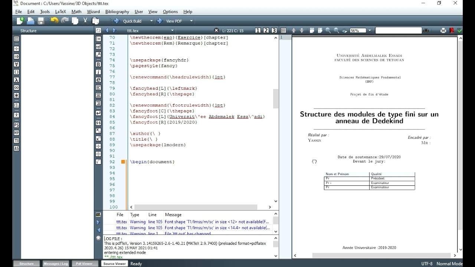Viewport: 475px width, 267px height.
Task: Open PS pstricks commands panel
Action: click(x=16, y=125)
